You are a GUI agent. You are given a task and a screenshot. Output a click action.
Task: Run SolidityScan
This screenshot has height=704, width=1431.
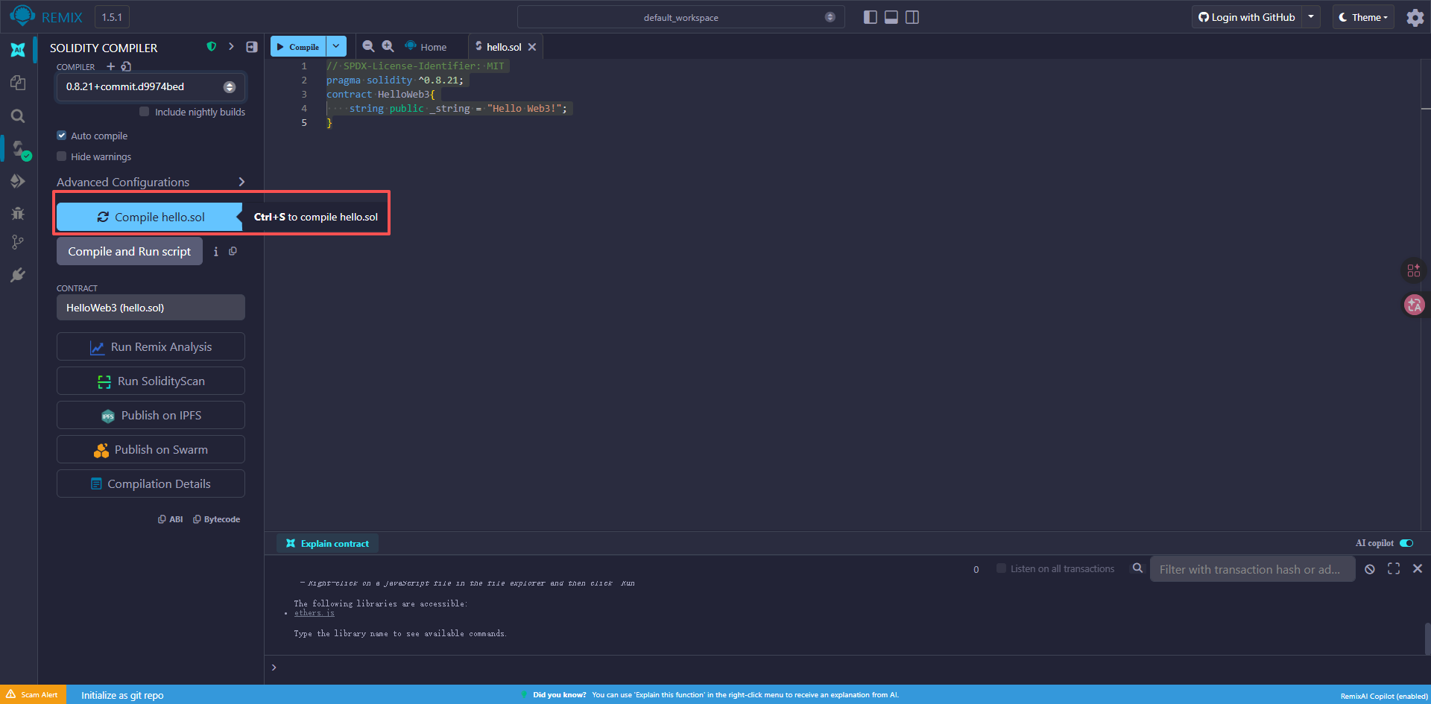(x=151, y=381)
